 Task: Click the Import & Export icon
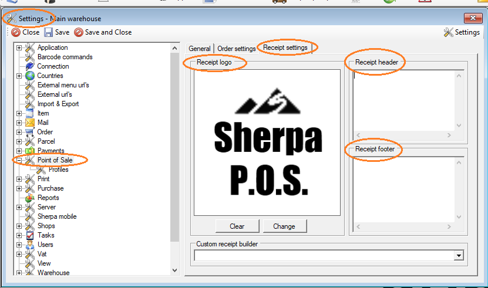click(30, 104)
